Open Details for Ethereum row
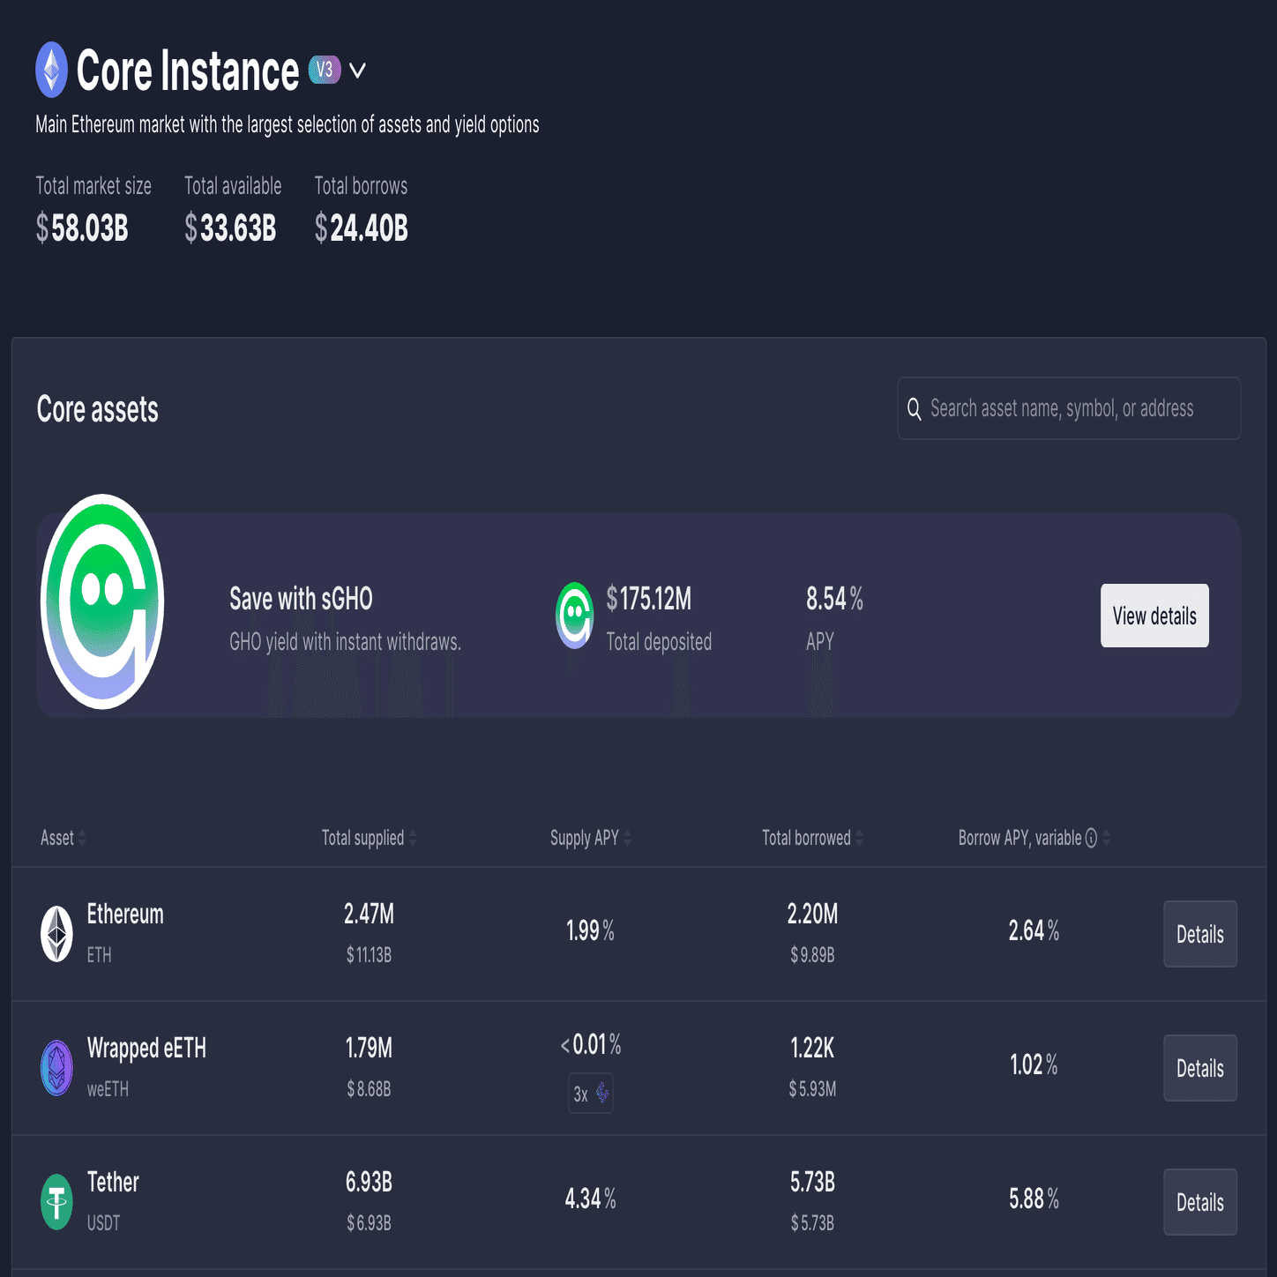 [x=1199, y=934]
